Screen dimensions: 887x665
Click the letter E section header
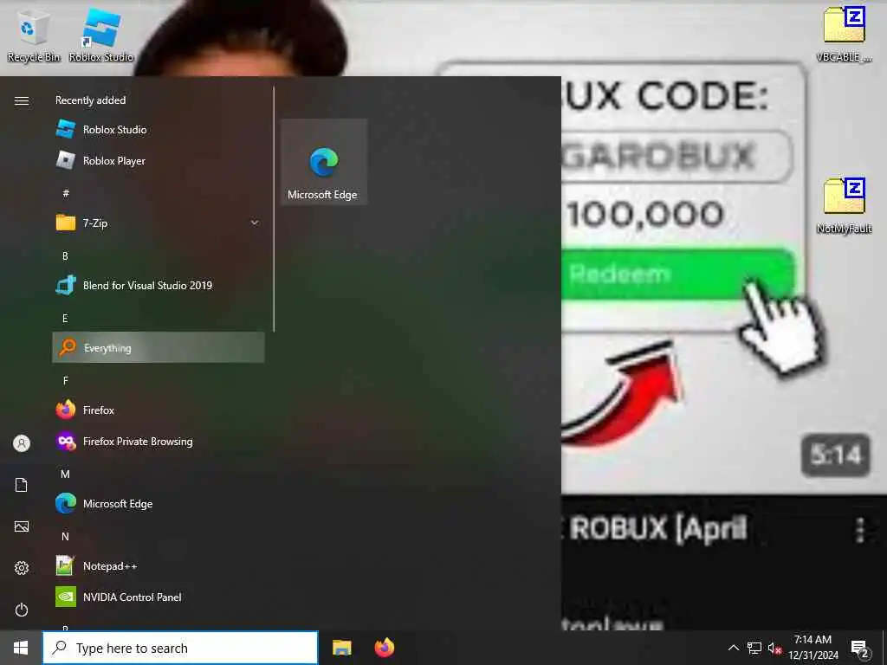tap(65, 319)
